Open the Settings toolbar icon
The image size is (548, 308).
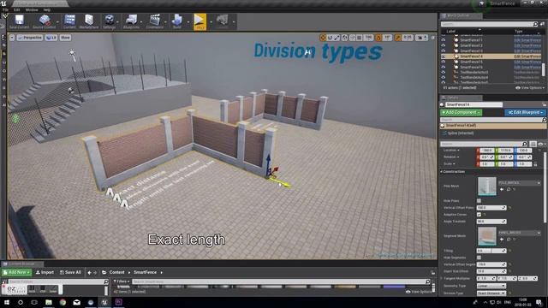(109, 21)
